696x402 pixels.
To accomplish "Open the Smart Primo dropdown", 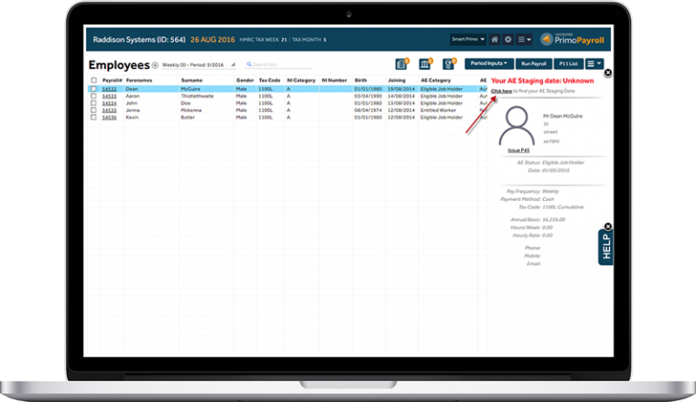I will tap(468, 40).
